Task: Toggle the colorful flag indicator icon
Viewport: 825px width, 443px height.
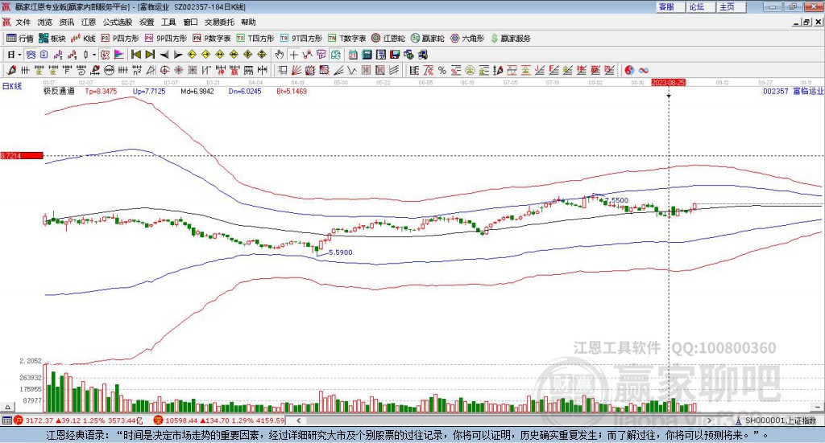Action: [119, 55]
